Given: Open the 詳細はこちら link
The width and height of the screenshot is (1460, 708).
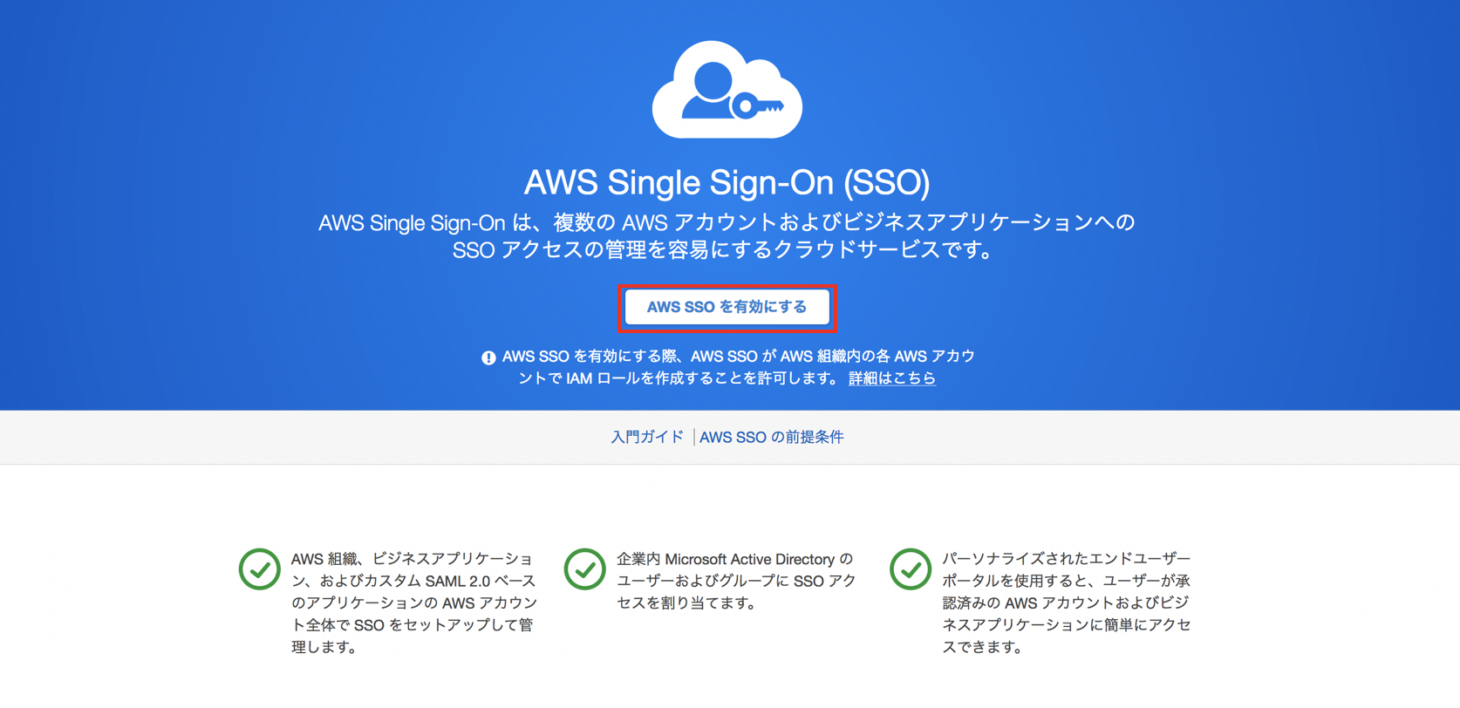Looking at the screenshot, I should [891, 378].
